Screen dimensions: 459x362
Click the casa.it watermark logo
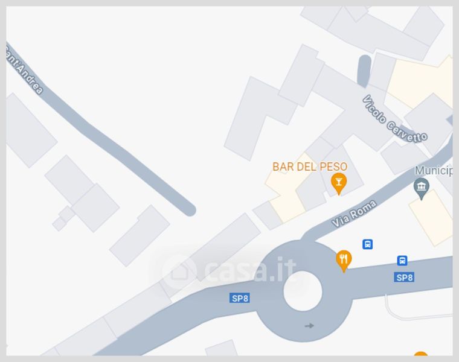click(230, 270)
